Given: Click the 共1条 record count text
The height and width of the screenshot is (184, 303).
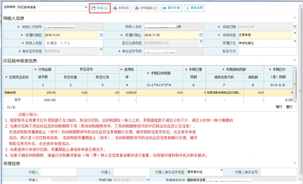Looking at the screenshot, I should pos(11,108).
